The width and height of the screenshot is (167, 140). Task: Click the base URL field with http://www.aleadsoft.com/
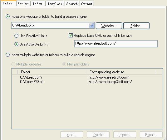coord(116,44)
